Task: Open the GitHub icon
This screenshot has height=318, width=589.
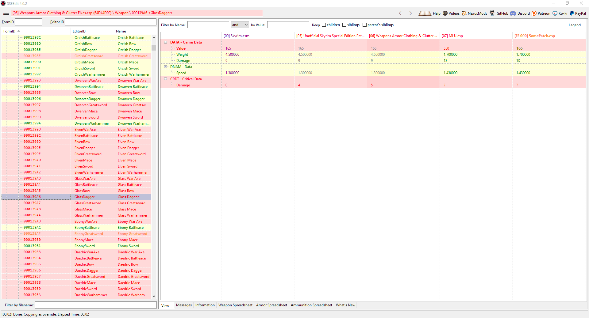Action: (x=492, y=13)
